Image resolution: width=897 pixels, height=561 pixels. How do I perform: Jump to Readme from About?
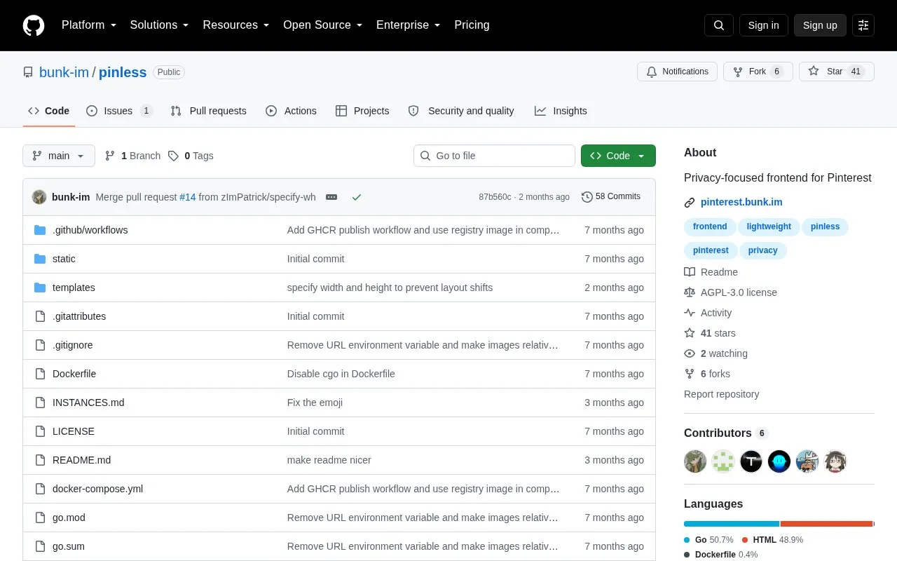coord(711,272)
